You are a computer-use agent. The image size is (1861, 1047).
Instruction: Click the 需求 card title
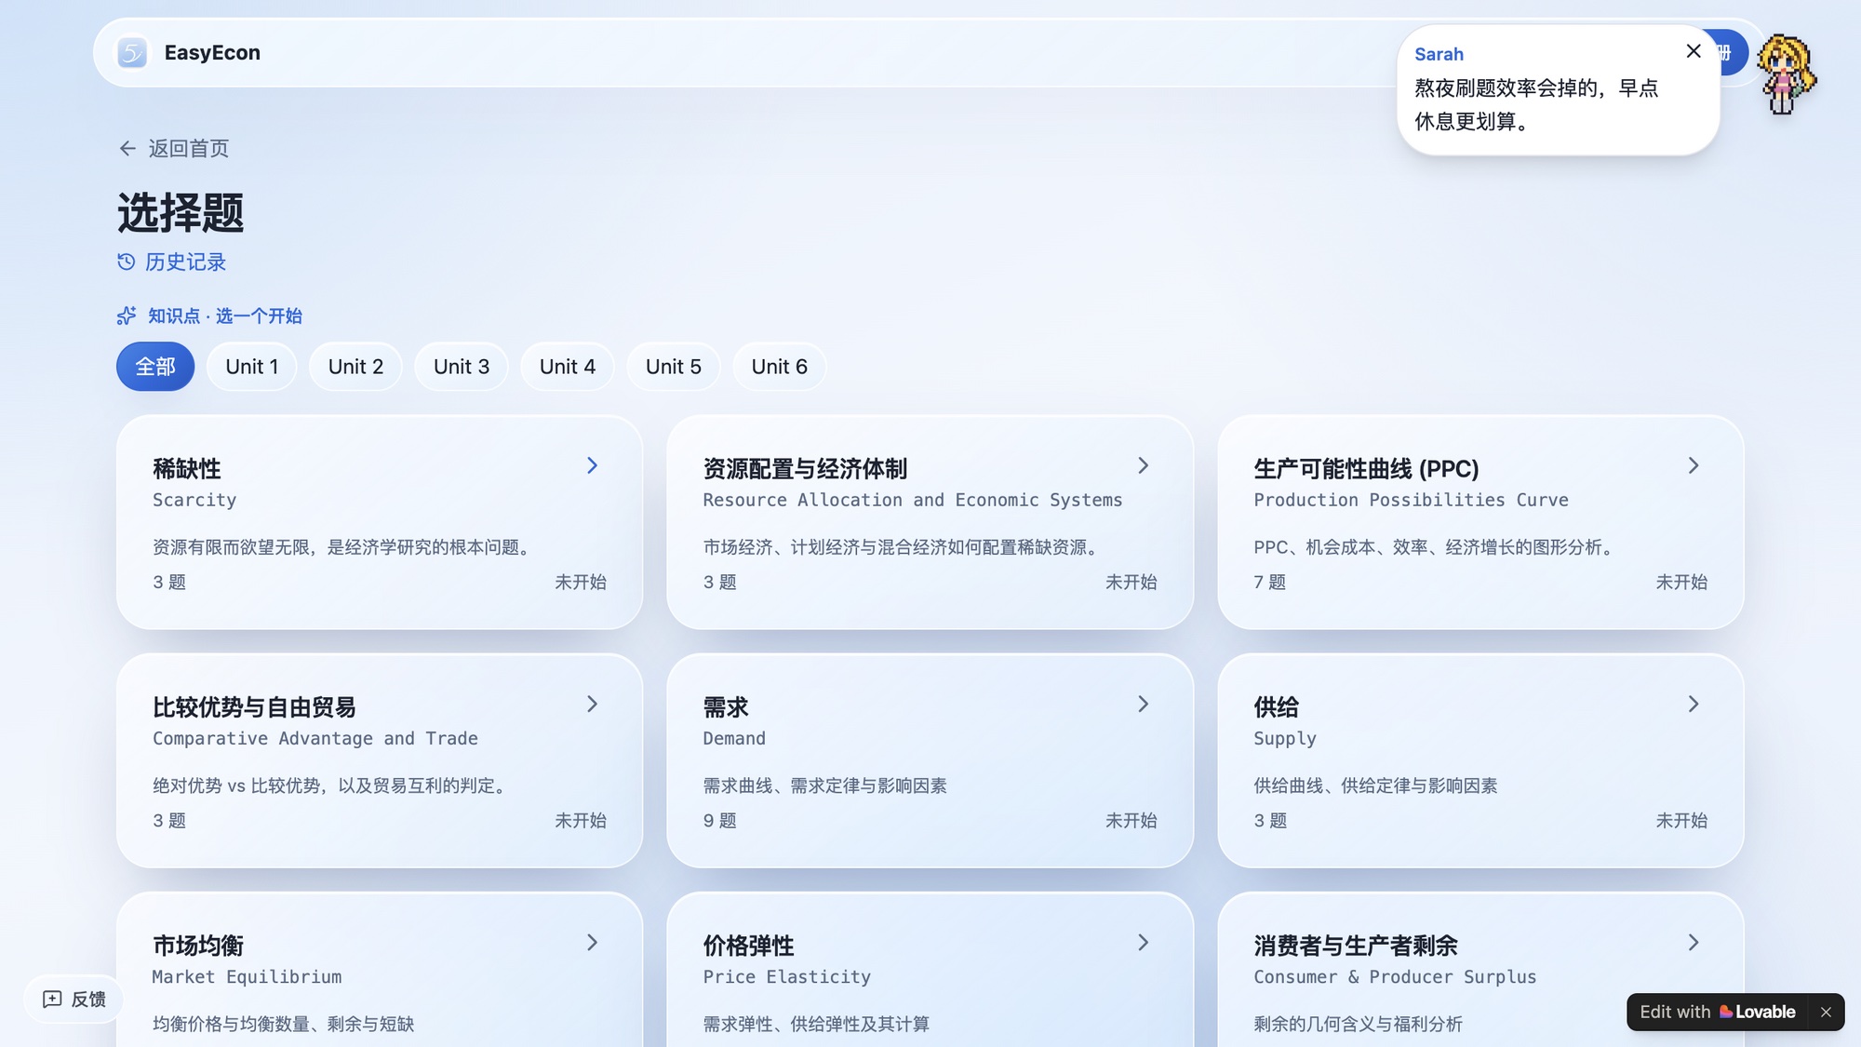(726, 706)
